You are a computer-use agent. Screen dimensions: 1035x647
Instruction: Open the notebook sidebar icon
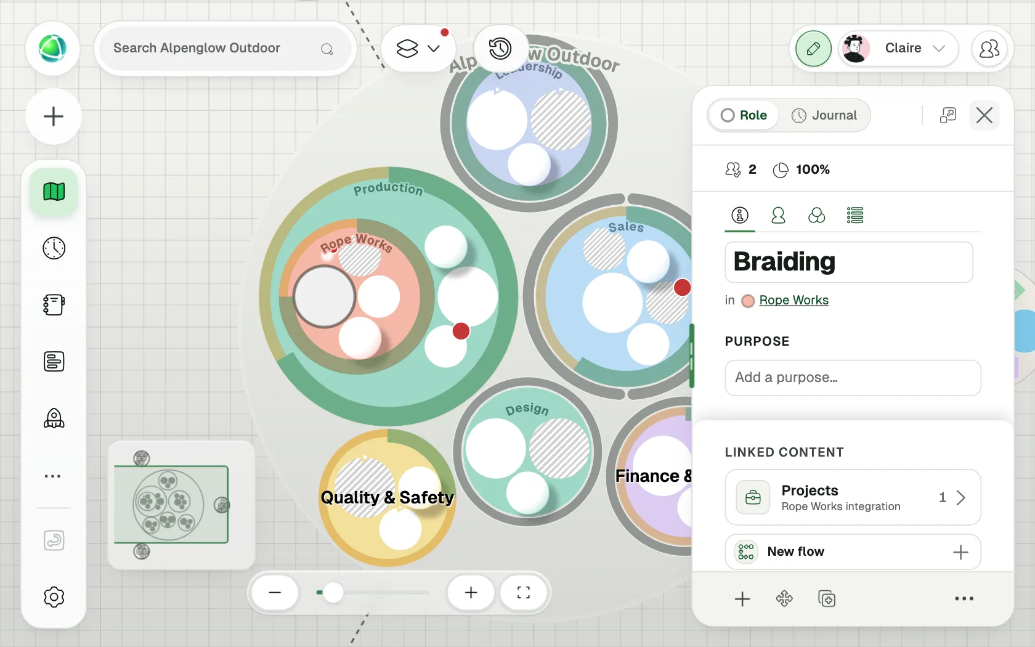54,305
